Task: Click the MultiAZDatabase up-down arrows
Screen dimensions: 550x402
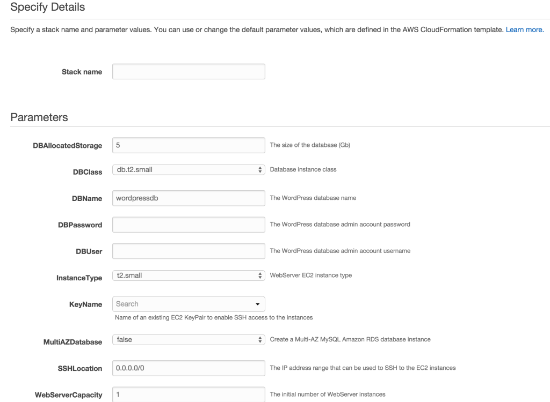Action: click(260, 338)
